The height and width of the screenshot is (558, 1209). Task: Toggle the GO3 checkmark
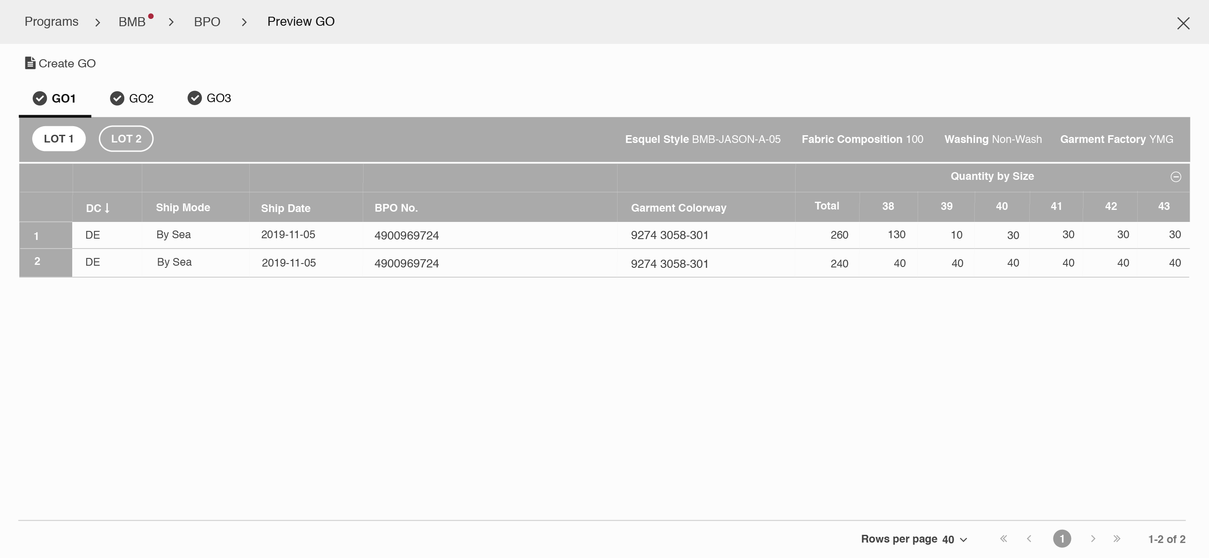pyautogui.click(x=194, y=98)
